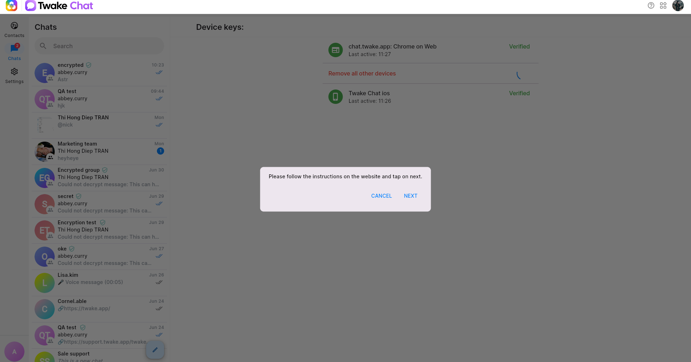Click the bottom-left account avatar A
691x362 pixels.
[x=14, y=352]
